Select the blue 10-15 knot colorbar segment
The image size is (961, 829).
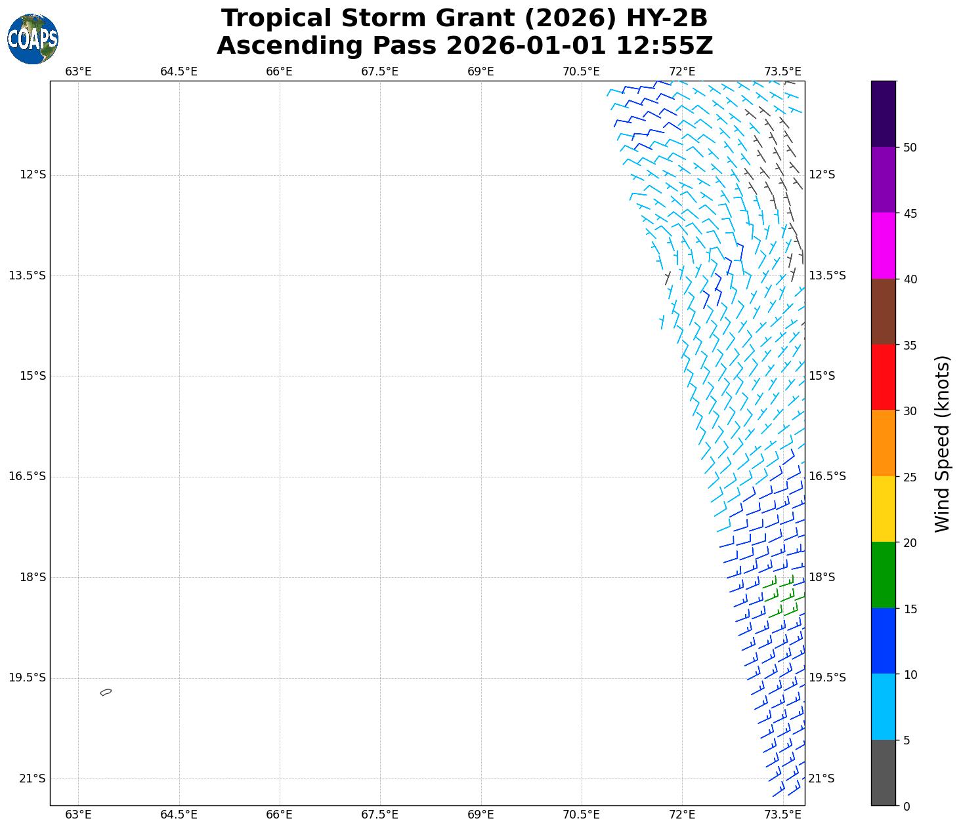[883, 641]
